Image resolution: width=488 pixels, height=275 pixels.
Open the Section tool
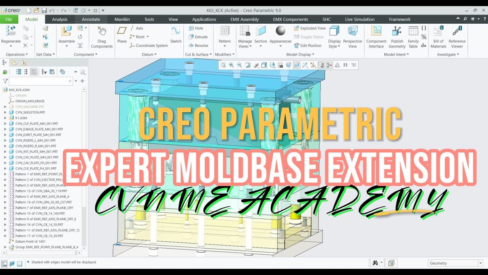point(261,37)
